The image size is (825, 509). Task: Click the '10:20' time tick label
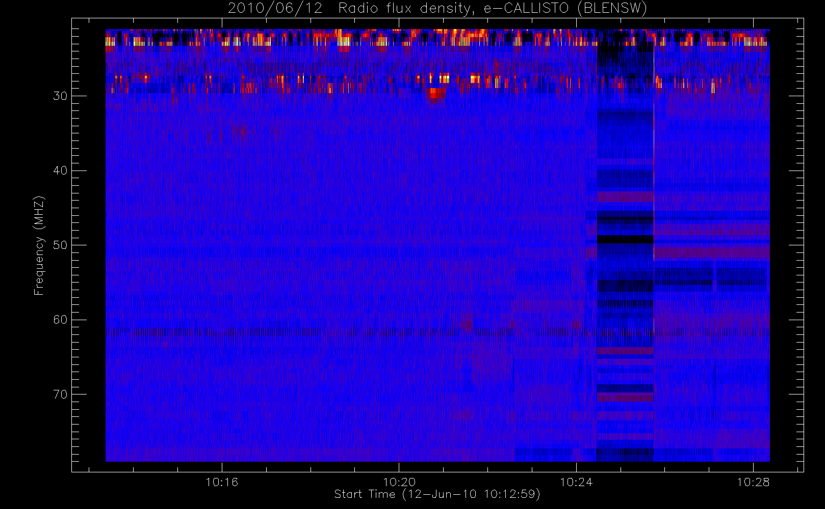pyautogui.click(x=399, y=482)
